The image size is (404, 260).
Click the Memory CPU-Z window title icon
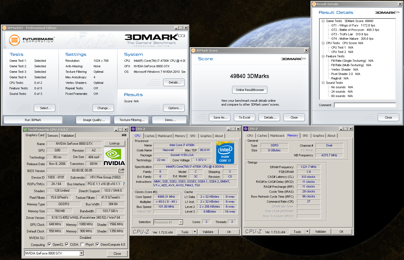click(x=246, y=128)
